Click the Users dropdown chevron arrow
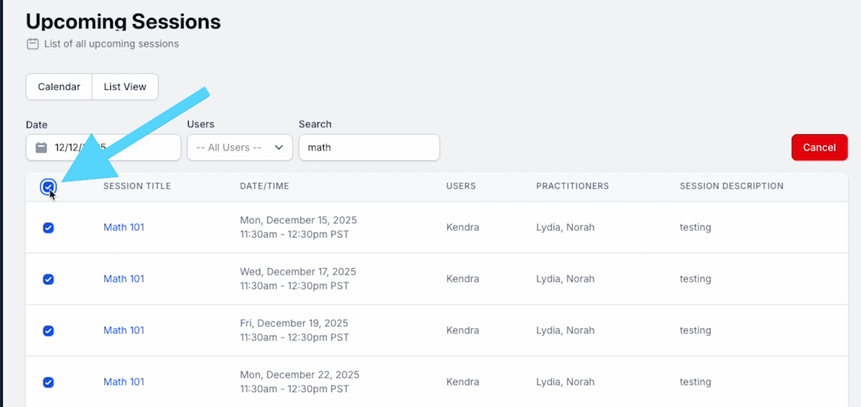Image resolution: width=861 pixels, height=407 pixels. click(279, 147)
